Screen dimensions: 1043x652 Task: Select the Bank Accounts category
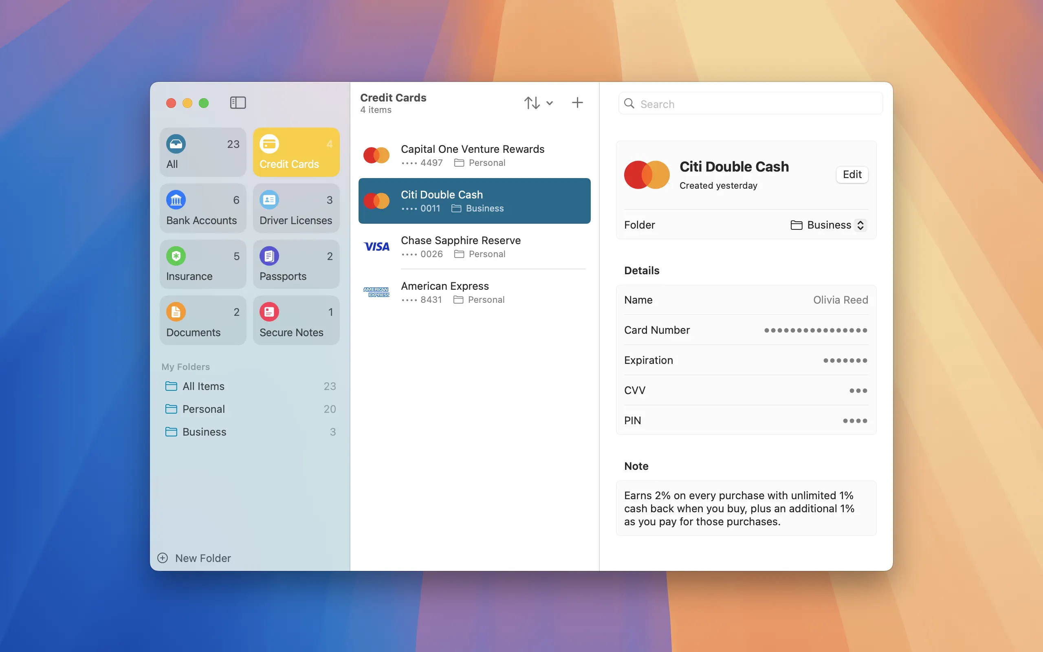point(203,209)
